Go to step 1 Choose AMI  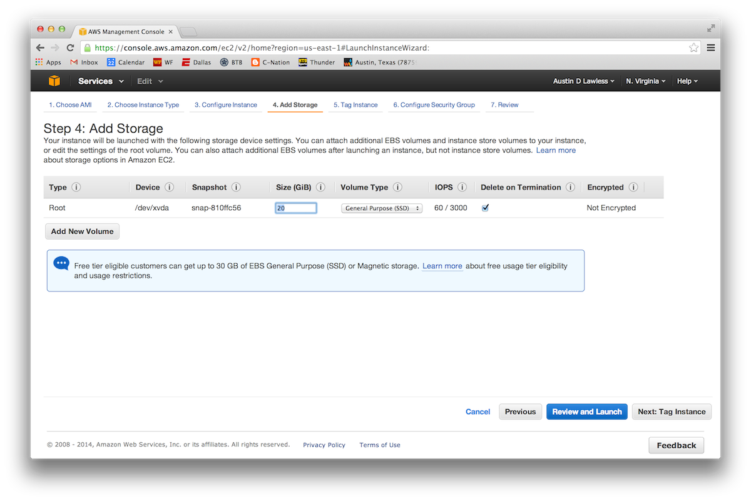70,105
